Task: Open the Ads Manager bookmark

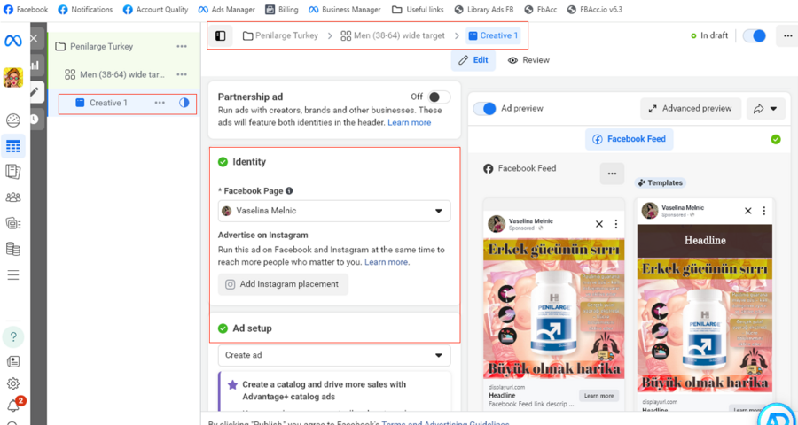Action: point(228,10)
